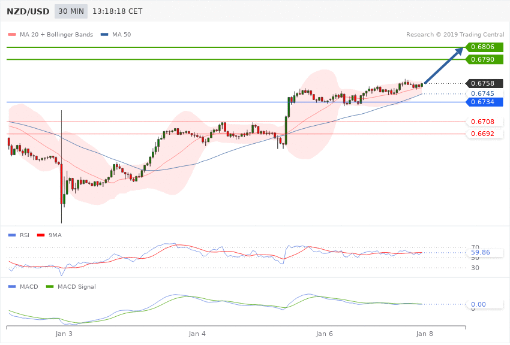The image size is (510, 345).
Task: Click the MACD blue legend swatch
Action: pyautogui.click(x=12, y=286)
